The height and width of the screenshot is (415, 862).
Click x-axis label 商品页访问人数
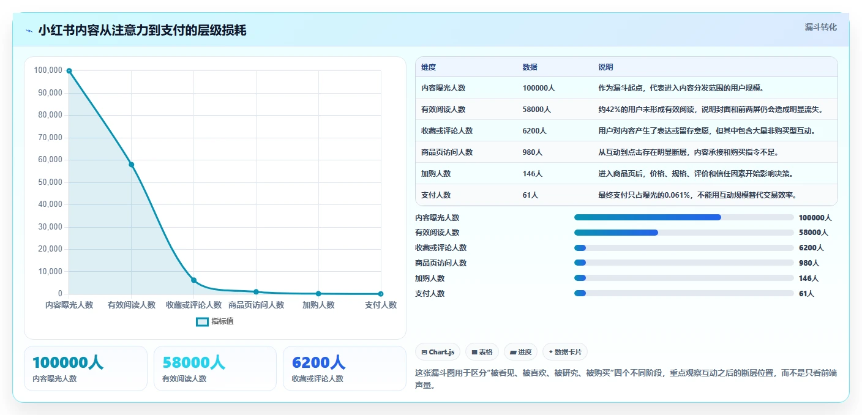pyautogui.click(x=257, y=305)
